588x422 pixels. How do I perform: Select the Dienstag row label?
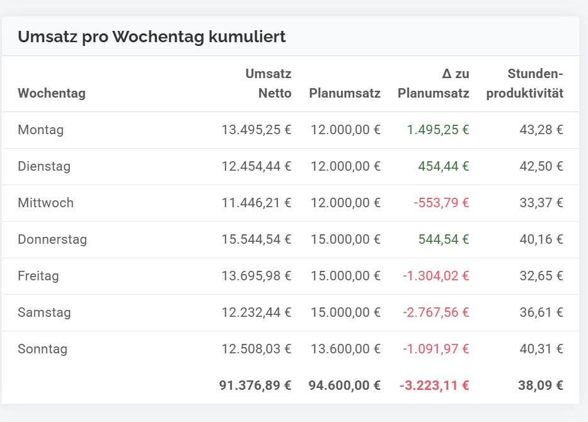pyautogui.click(x=44, y=166)
